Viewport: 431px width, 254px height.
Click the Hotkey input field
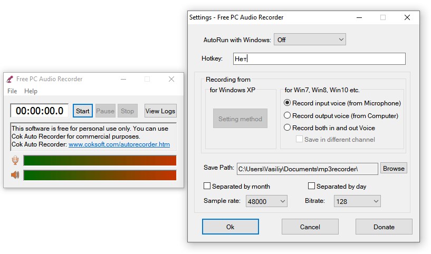319,58
